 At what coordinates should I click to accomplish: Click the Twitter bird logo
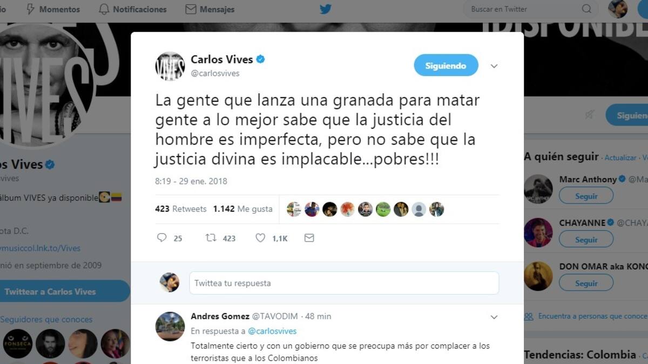coord(325,9)
